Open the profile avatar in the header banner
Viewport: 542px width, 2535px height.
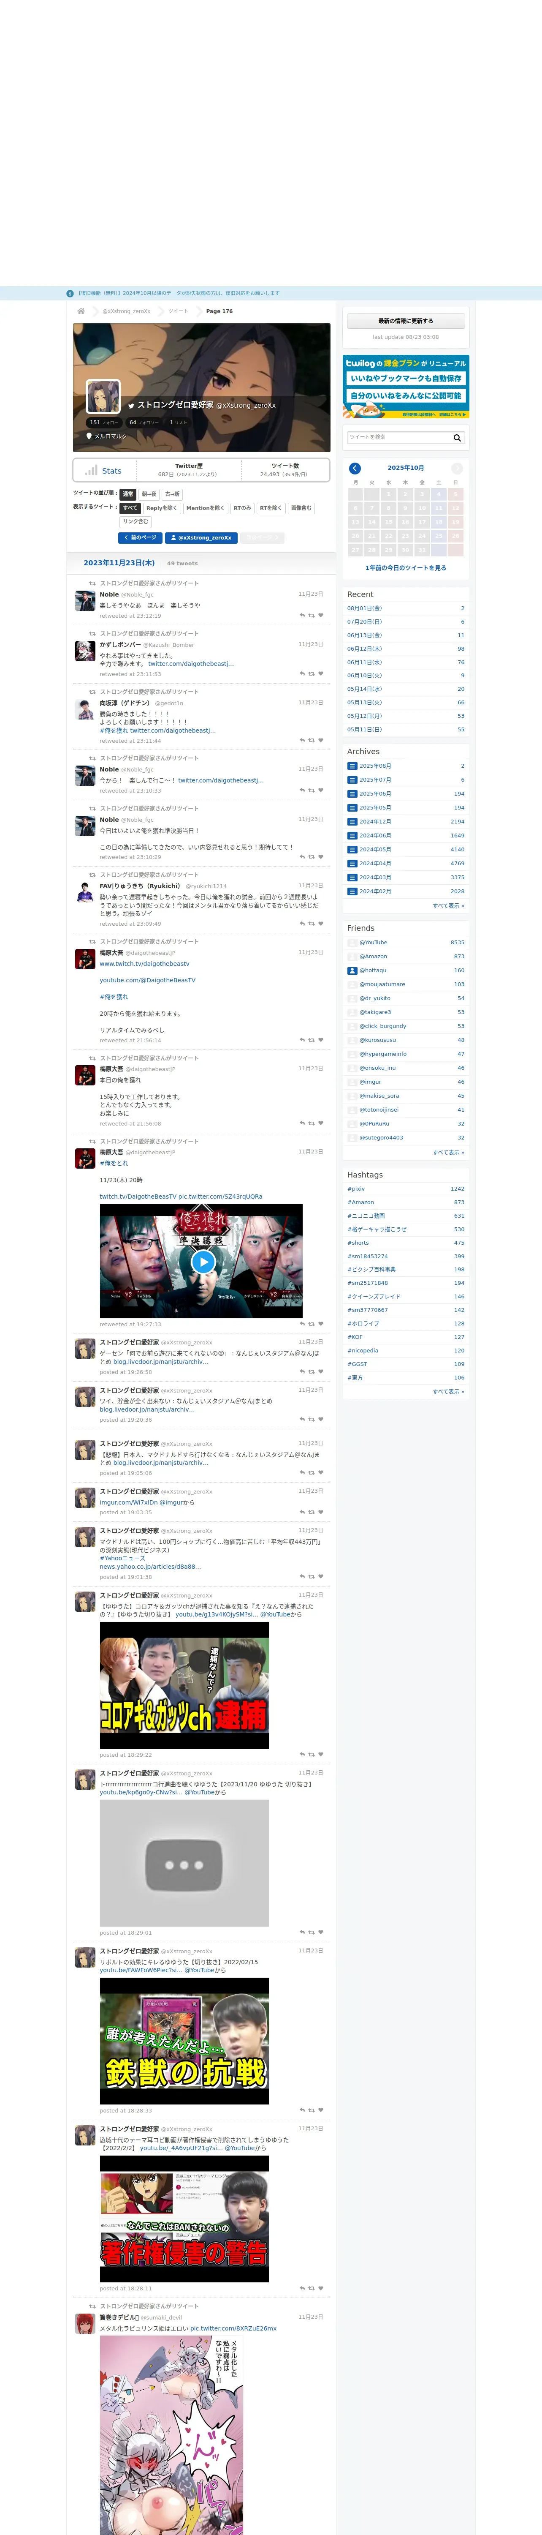[x=103, y=397]
